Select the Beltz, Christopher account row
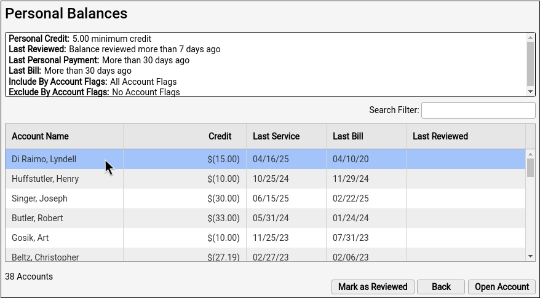The height and width of the screenshot is (298, 540). click(x=266, y=254)
